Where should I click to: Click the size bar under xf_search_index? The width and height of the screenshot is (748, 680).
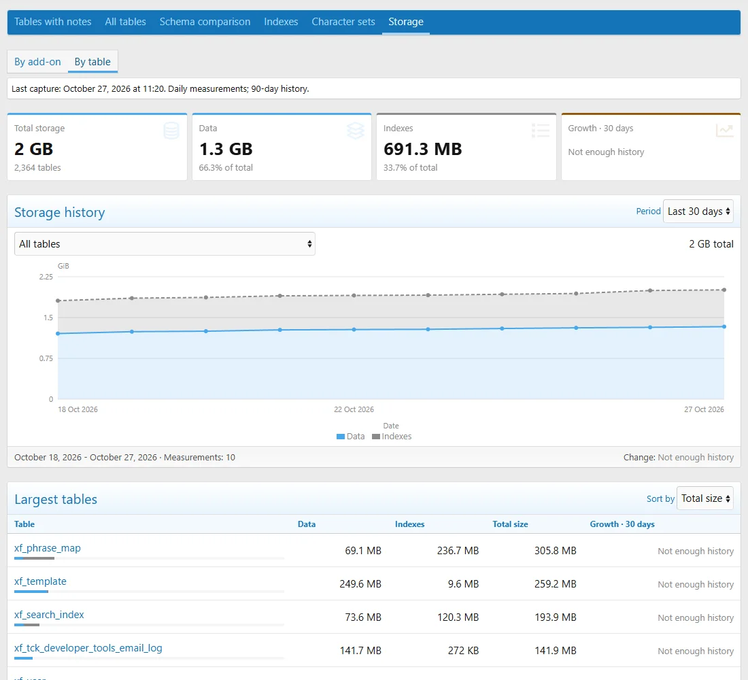pyautogui.click(x=150, y=625)
